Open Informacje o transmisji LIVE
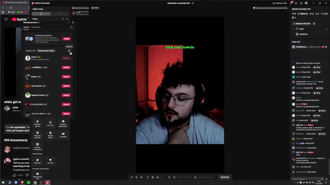This screenshot has width=330, height=185. coord(178,3)
